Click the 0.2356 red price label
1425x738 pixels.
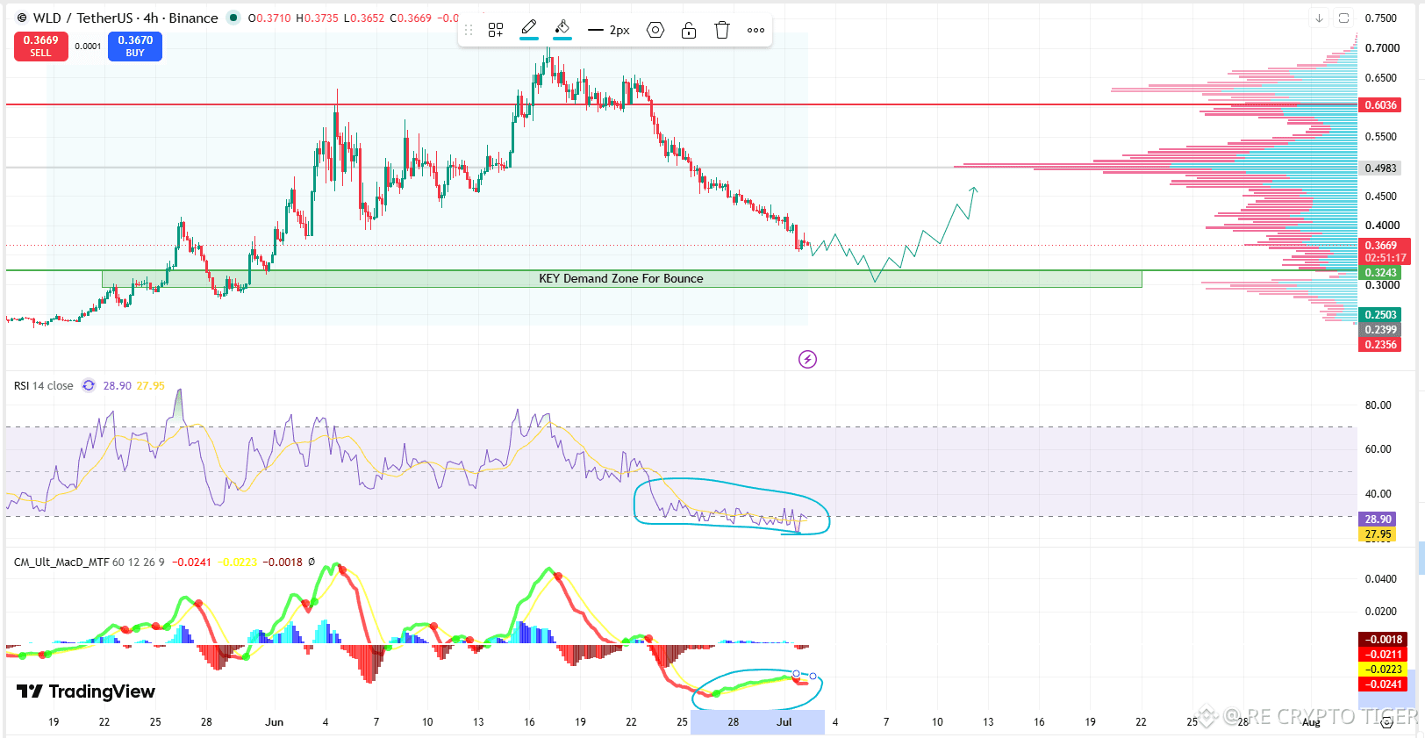1380,345
